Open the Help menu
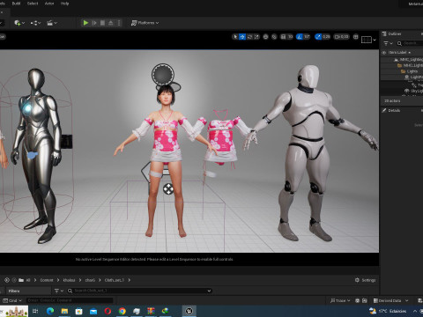Screen dimensions: 423x317 pyautogui.click(x=64, y=4)
